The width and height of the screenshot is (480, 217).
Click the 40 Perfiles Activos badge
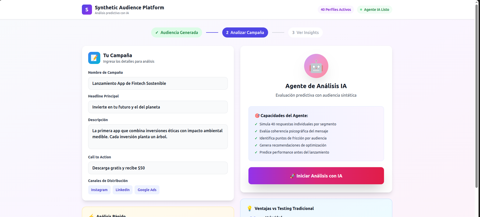(336, 10)
